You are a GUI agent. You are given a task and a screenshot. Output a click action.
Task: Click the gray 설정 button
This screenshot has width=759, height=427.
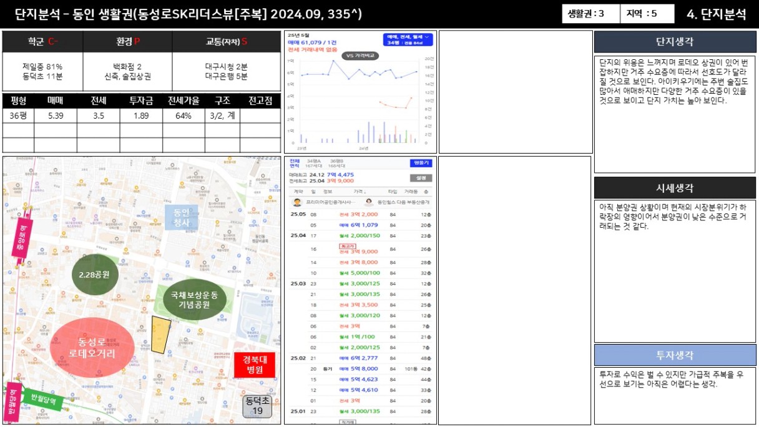click(x=421, y=178)
